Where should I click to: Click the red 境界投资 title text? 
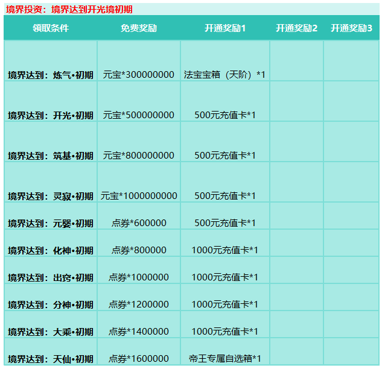coord(69,9)
